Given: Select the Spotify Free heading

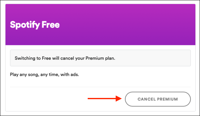Looking at the screenshot, I should point(35,25).
